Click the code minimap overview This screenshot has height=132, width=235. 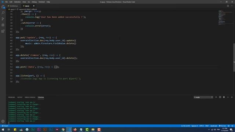click(x=225, y=18)
